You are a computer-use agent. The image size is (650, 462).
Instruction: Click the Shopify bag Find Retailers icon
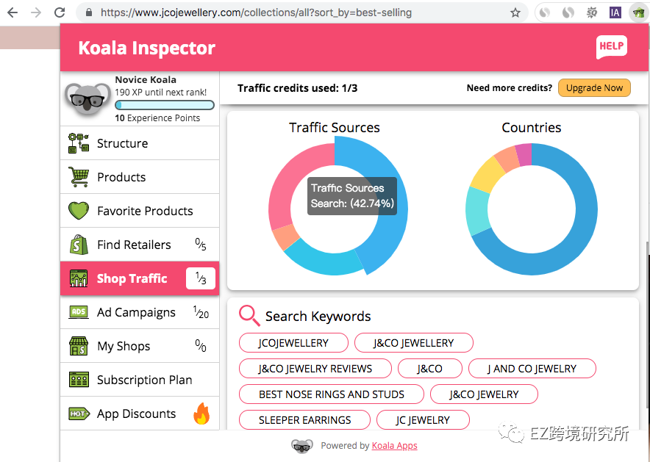pos(79,245)
